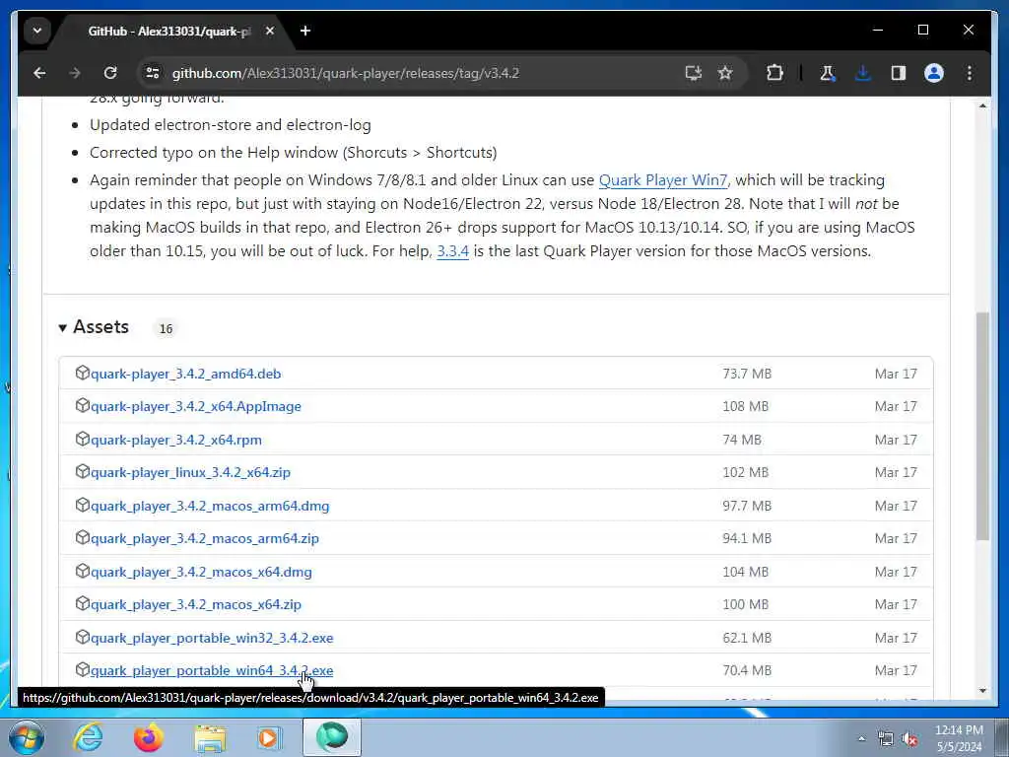Click the 70.4 MB size text
1009x757 pixels.
point(747,670)
